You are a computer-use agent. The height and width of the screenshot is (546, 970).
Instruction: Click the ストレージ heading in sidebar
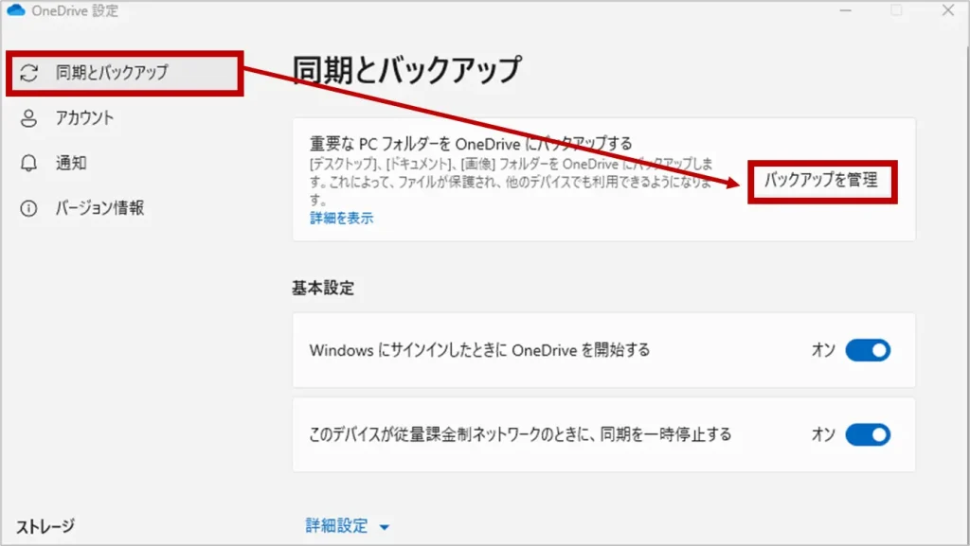coord(45,526)
